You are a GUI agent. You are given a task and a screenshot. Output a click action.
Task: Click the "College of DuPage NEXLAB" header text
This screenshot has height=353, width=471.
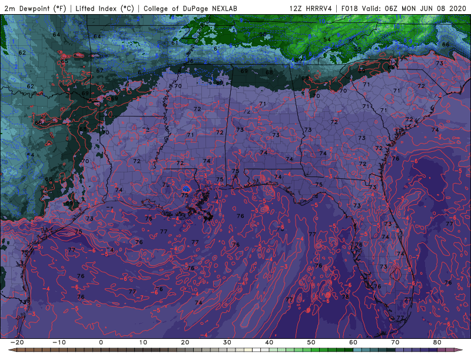190,8
